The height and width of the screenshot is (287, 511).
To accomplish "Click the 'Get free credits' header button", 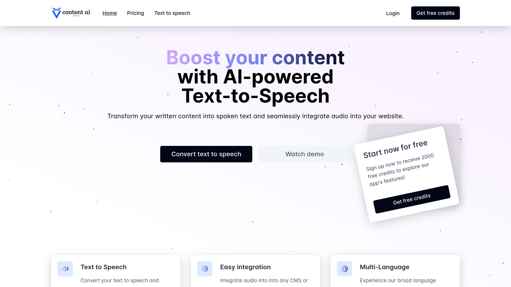I will (435, 13).
